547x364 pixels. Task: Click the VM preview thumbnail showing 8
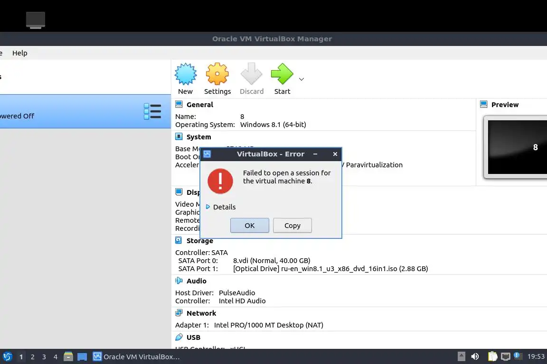pos(517,147)
